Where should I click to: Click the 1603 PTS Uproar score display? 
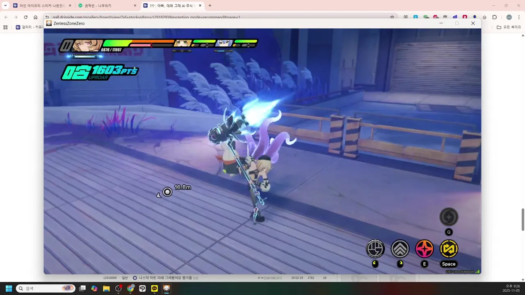click(x=100, y=72)
